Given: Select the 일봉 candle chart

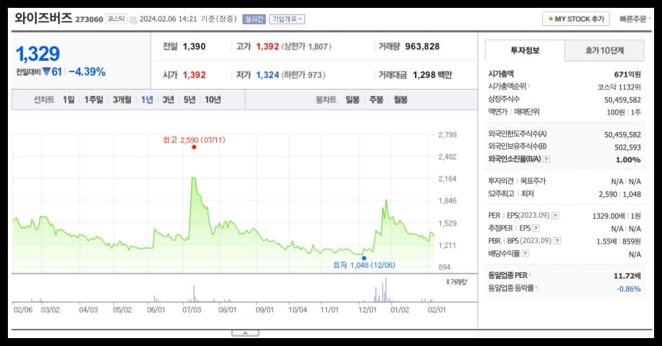Looking at the screenshot, I should [x=352, y=100].
